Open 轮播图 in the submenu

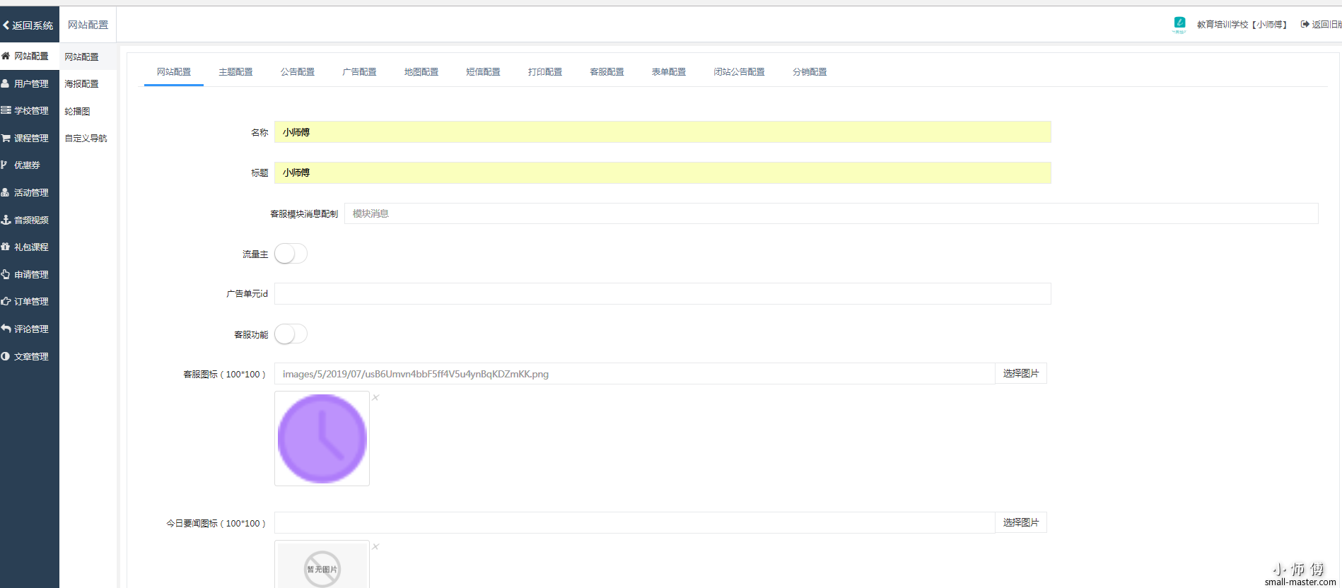(x=77, y=111)
